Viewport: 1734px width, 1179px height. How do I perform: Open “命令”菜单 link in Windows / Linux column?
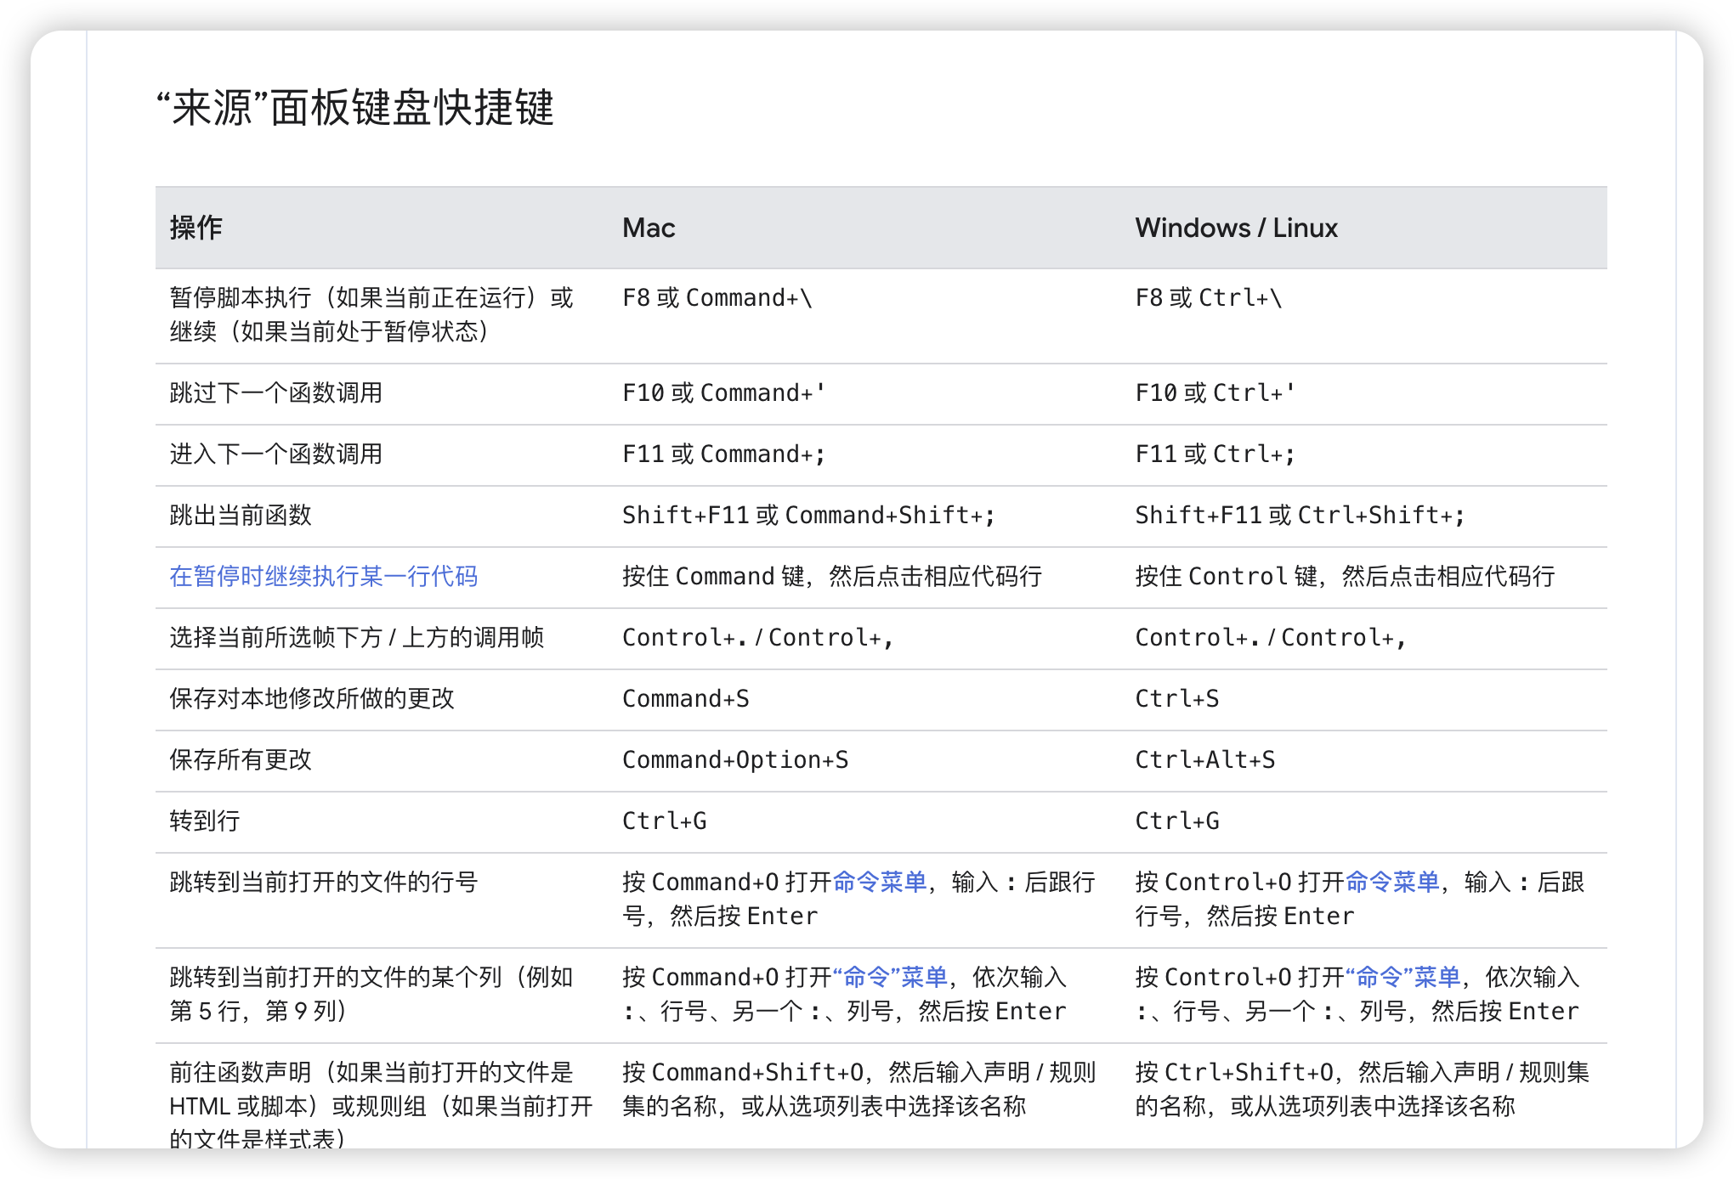click(1402, 978)
